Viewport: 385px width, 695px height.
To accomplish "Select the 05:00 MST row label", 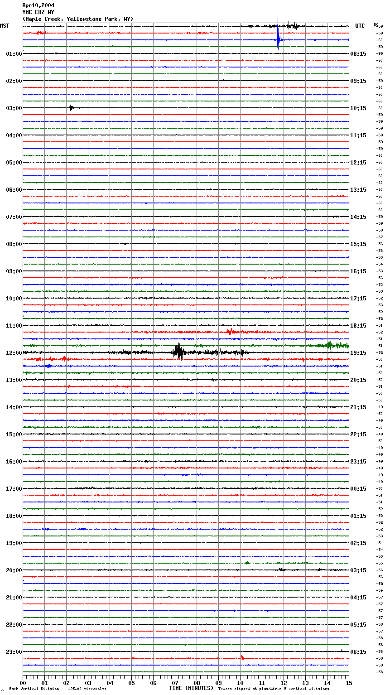I will (14, 162).
